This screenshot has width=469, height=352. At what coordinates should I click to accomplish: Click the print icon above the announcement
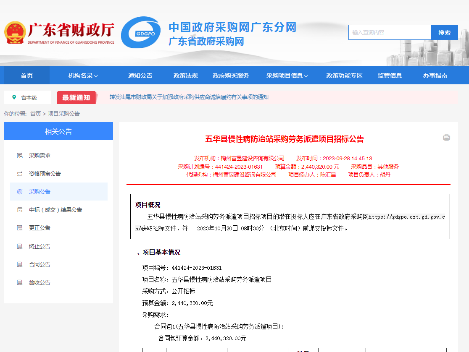click(447, 137)
